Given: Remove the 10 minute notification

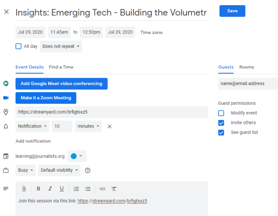Looking at the screenshot, I should tap(110, 126).
